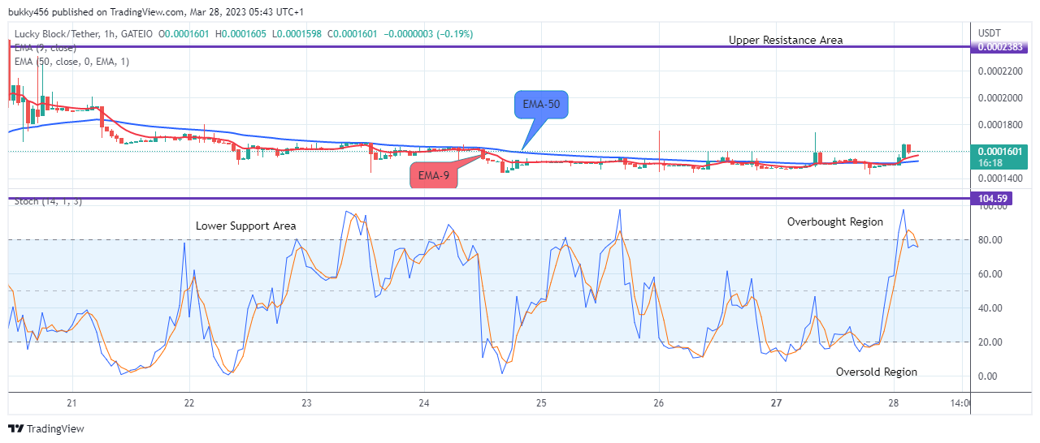Screen dimensions: 1040x443
Task: Click the date label 28 on time axis
Action: [893, 402]
